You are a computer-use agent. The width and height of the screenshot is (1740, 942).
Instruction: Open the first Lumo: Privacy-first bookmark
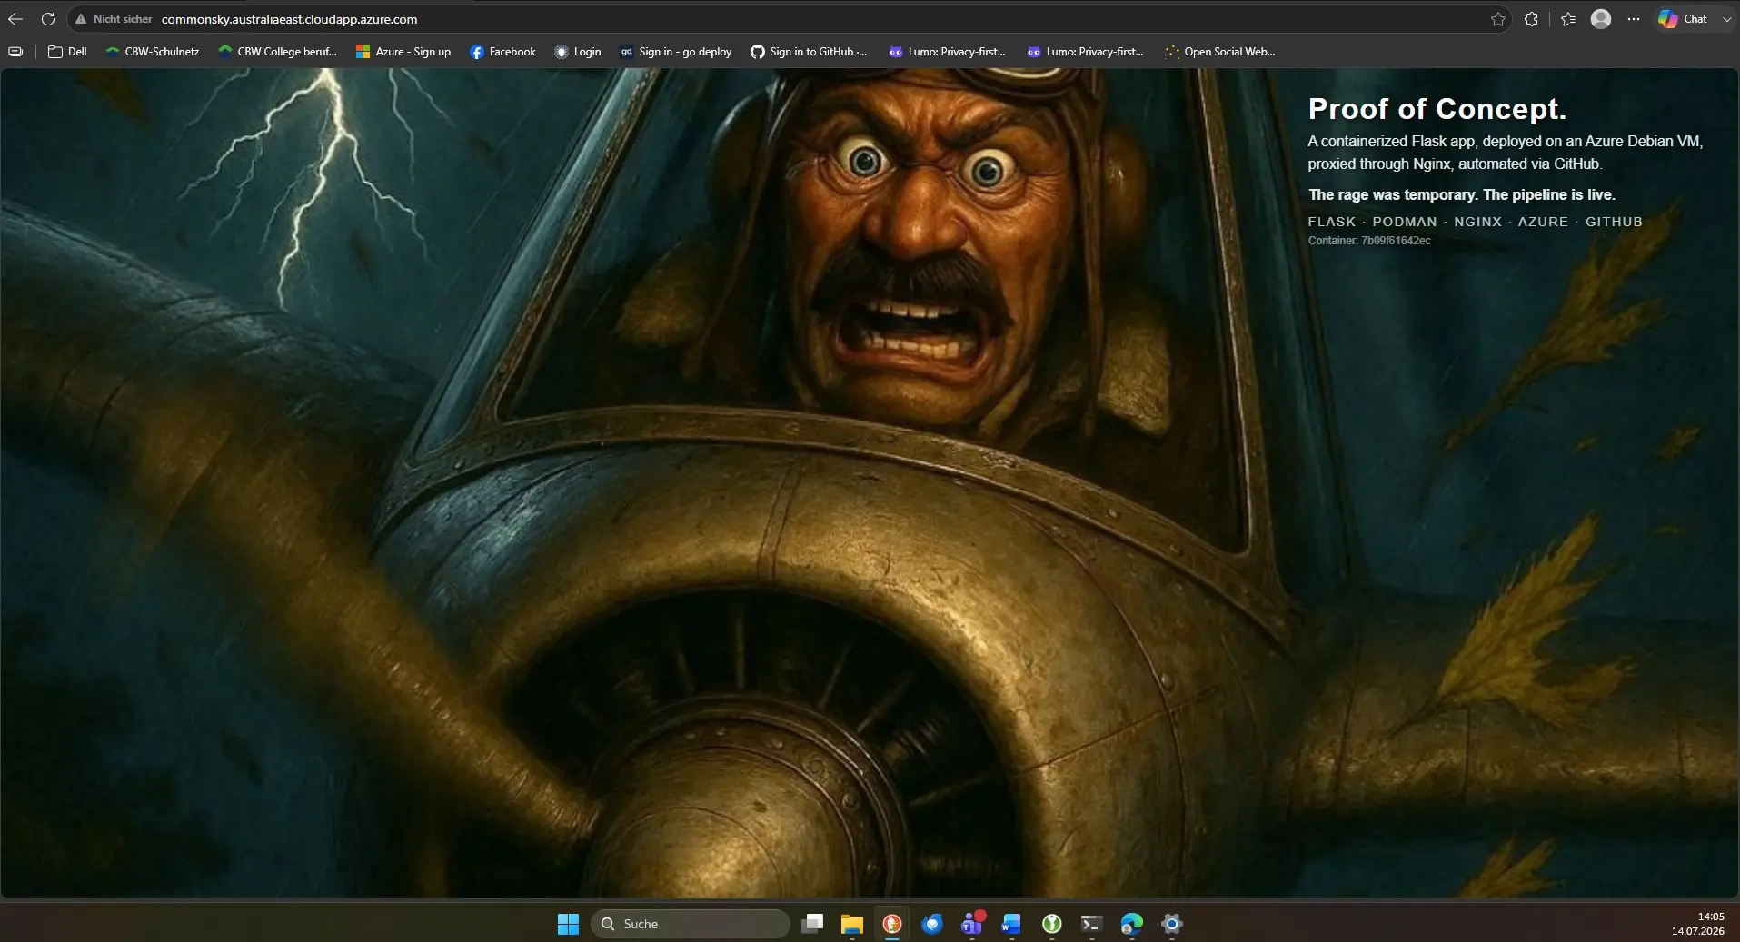947,52
